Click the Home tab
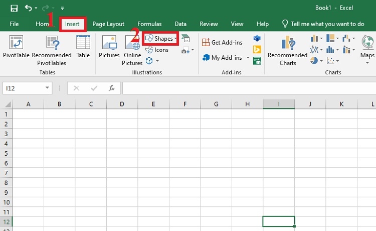The width and height of the screenshot is (376, 231). 43,24
